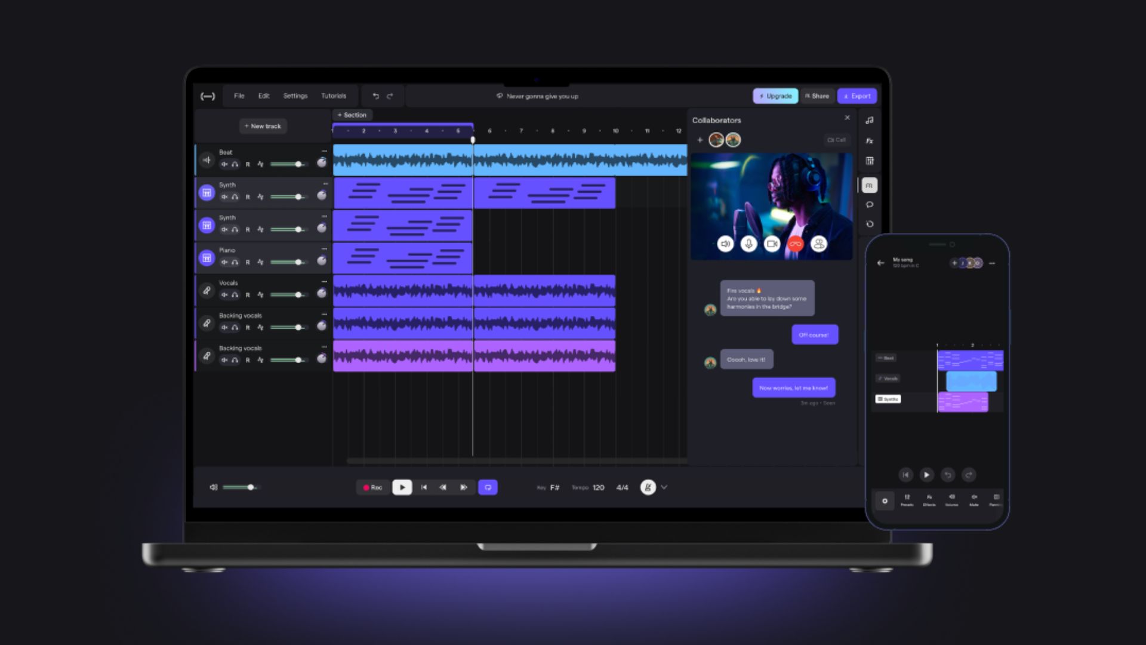Click the video camera icon in the call panel
Image resolution: width=1146 pixels, height=645 pixels.
(772, 244)
